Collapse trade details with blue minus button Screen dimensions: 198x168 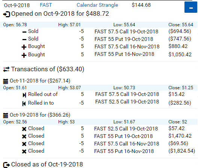(x=191, y=7)
